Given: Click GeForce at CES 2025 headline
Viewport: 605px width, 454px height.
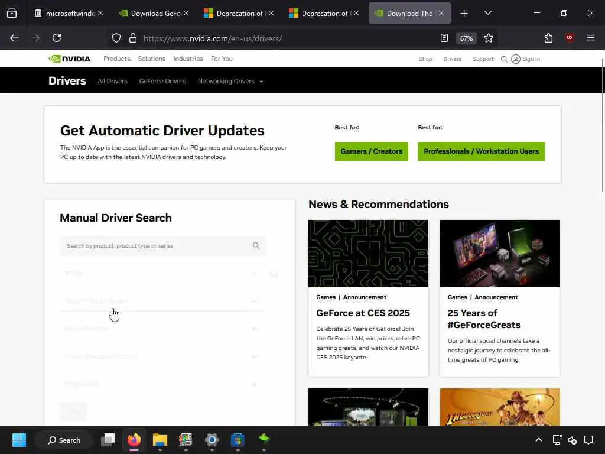Looking at the screenshot, I should point(363,313).
